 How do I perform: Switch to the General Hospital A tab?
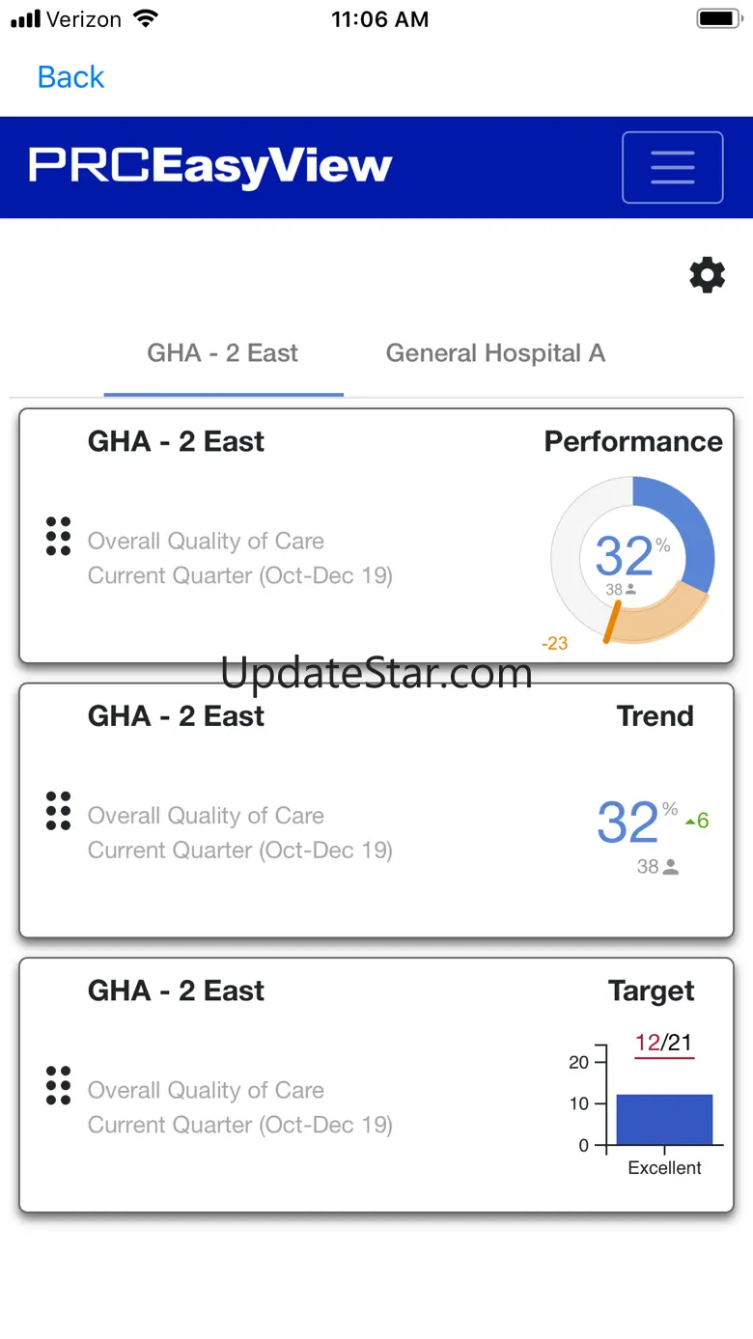pos(495,353)
